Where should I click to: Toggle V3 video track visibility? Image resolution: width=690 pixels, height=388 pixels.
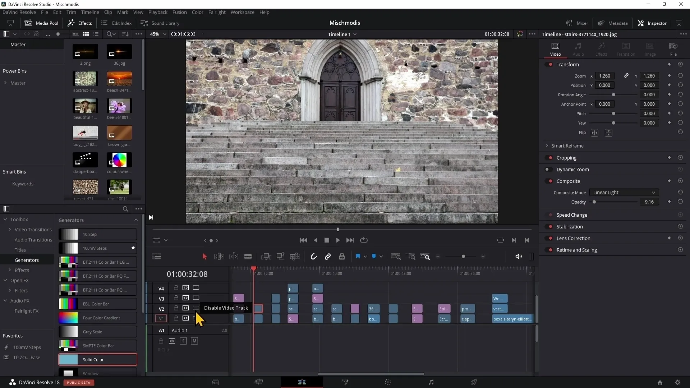[196, 298]
